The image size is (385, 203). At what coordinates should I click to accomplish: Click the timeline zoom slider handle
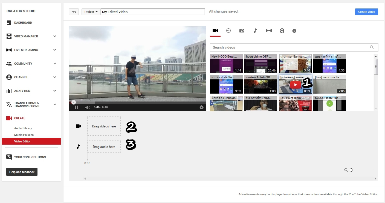[351, 170]
